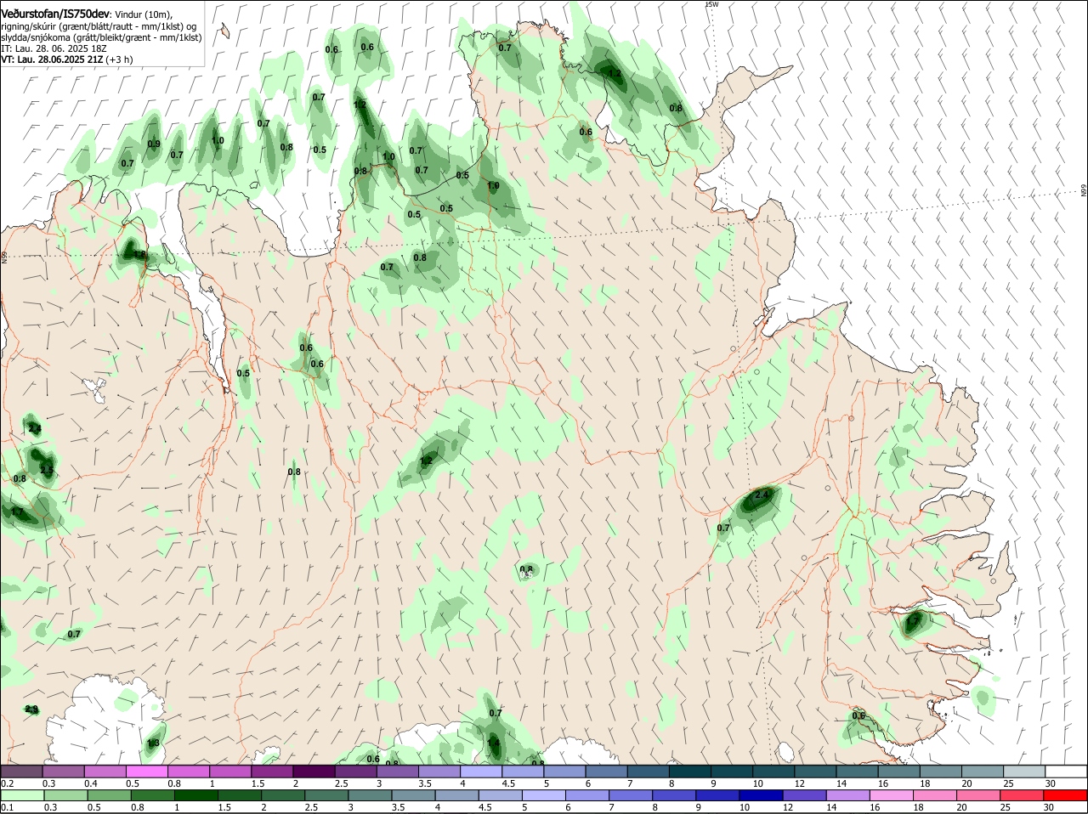Viewport: 1088px width, 814px height.
Task: Click the 0.2 label in the snow legend
Action: pyautogui.click(x=7, y=783)
